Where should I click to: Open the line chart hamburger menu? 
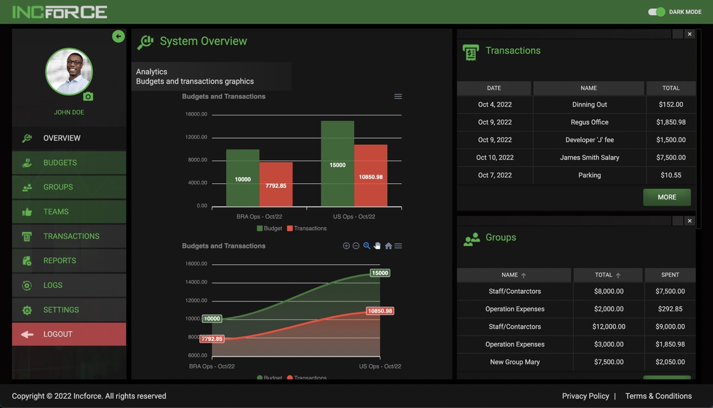(398, 246)
